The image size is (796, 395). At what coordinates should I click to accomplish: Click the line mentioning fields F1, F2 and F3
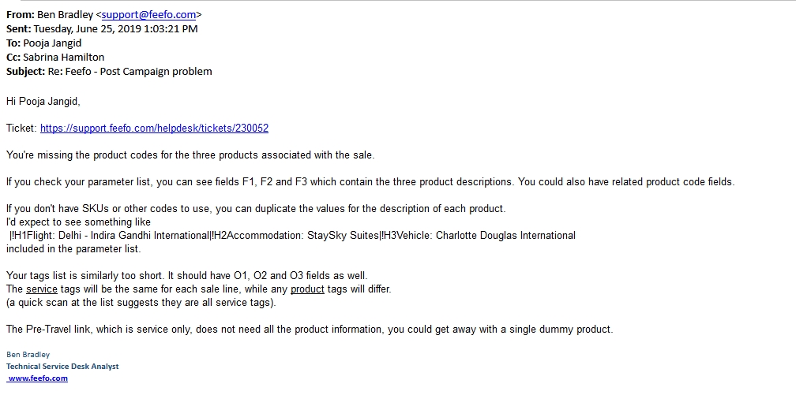click(370, 181)
